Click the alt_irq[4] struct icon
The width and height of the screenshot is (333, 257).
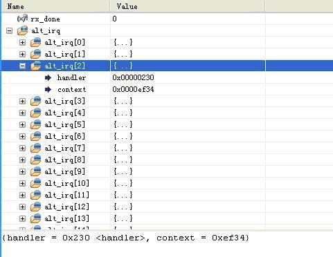35,113
